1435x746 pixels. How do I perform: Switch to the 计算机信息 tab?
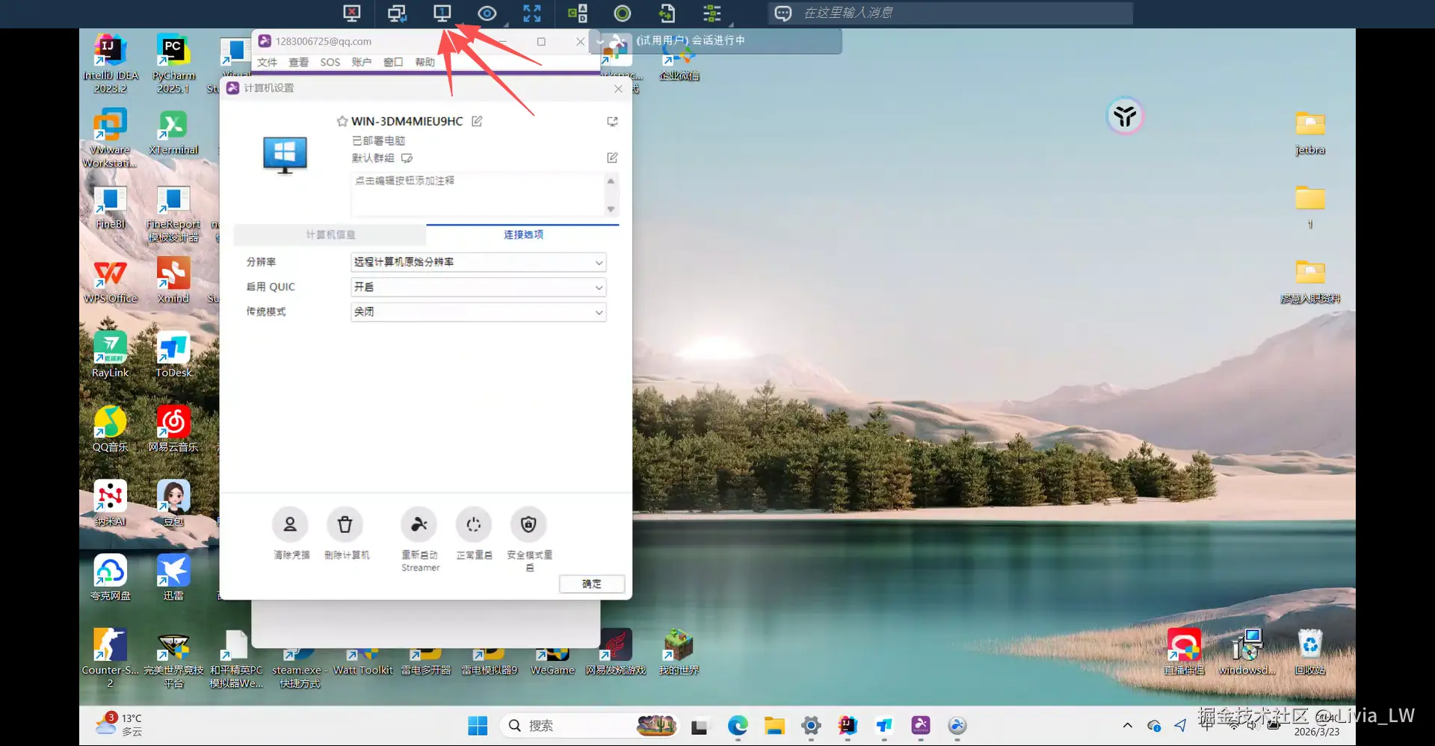330,234
